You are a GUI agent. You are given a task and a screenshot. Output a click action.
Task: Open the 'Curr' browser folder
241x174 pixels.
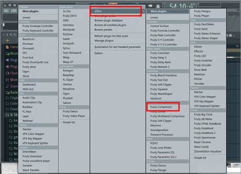coord(12,47)
